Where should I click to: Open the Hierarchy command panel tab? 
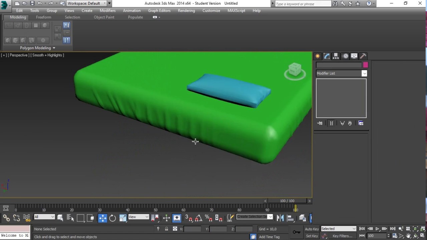[x=336, y=56]
